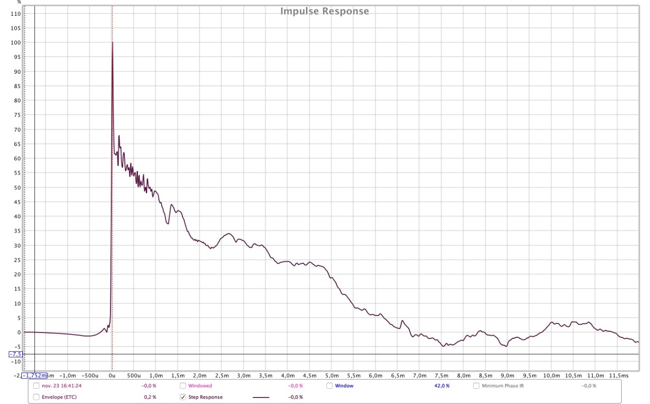
Task: Click the Step Response -0,0 % value
Action: tap(295, 398)
